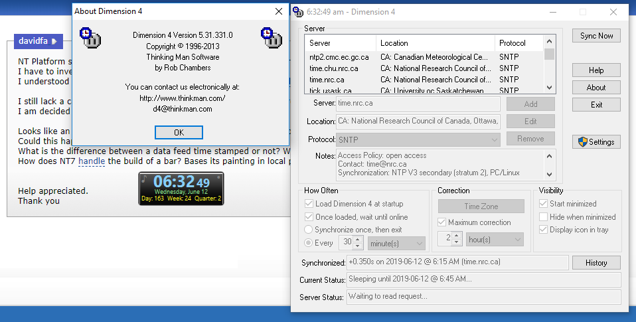This screenshot has height=322, width=636.
Task: Toggle Start minimized checkbox
Action: 543,204
